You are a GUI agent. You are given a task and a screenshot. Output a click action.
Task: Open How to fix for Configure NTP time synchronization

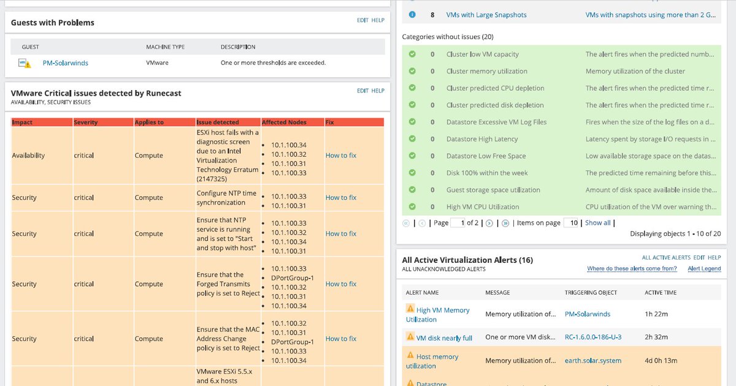340,197
